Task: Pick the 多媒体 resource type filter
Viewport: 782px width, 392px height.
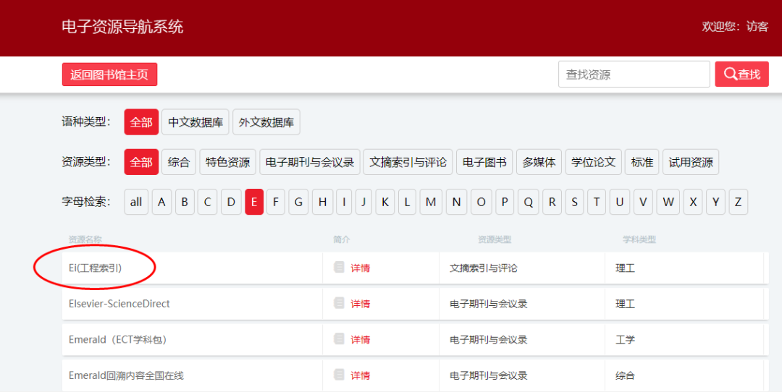Action: point(539,162)
